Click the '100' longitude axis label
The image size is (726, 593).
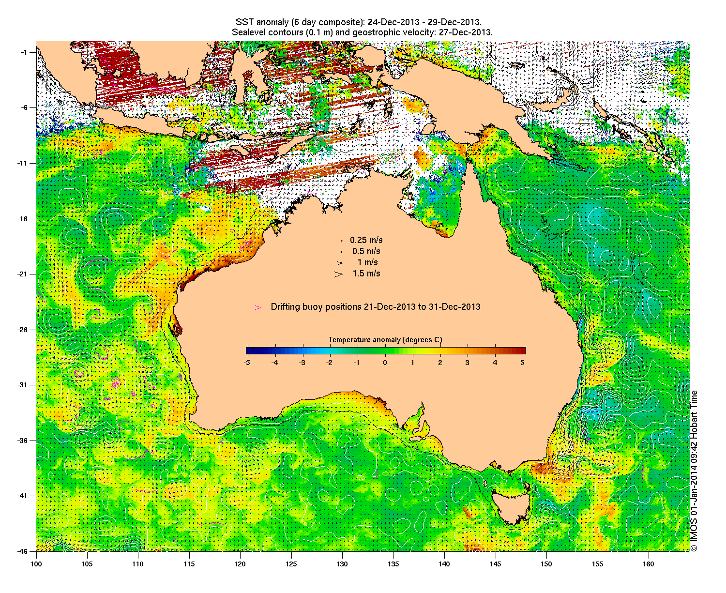(x=36, y=563)
